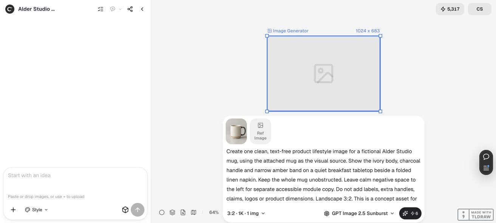
Task: Open the Style dropdown
Action: pyautogui.click(x=37, y=210)
